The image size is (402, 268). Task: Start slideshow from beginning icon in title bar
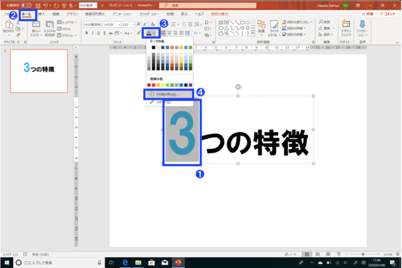coord(64,5)
